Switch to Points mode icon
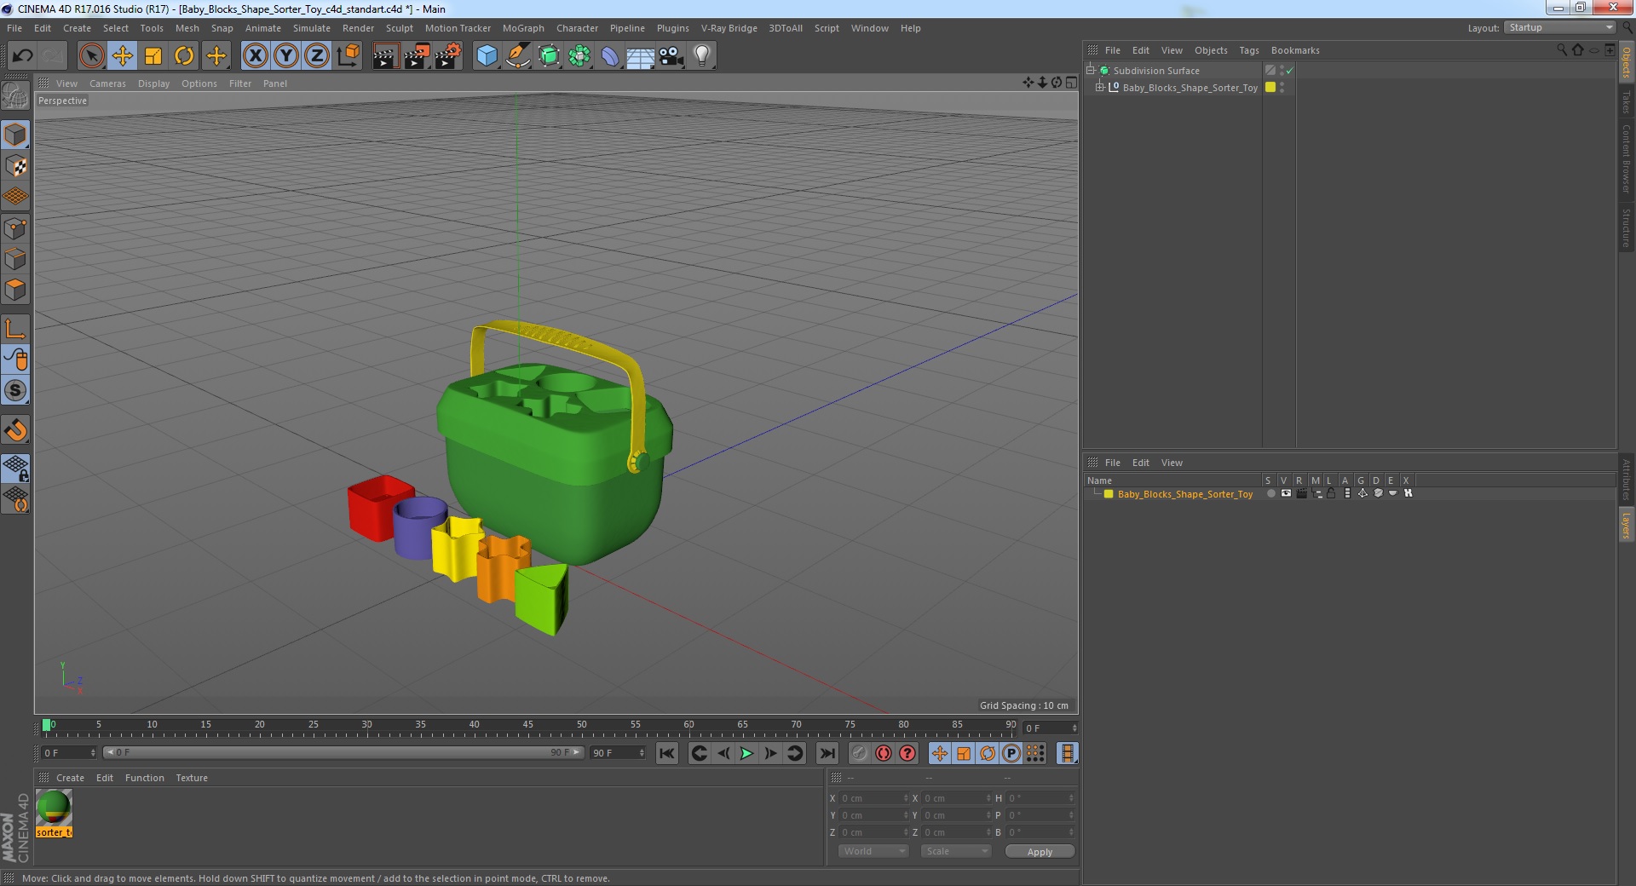1636x886 pixels. [x=15, y=228]
